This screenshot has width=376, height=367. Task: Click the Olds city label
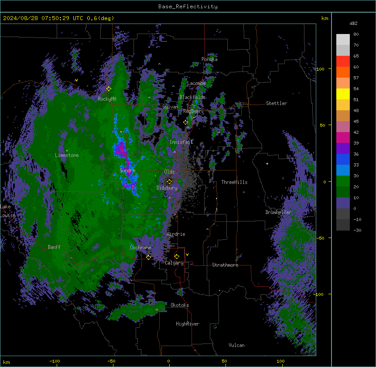tap(169, 172)
